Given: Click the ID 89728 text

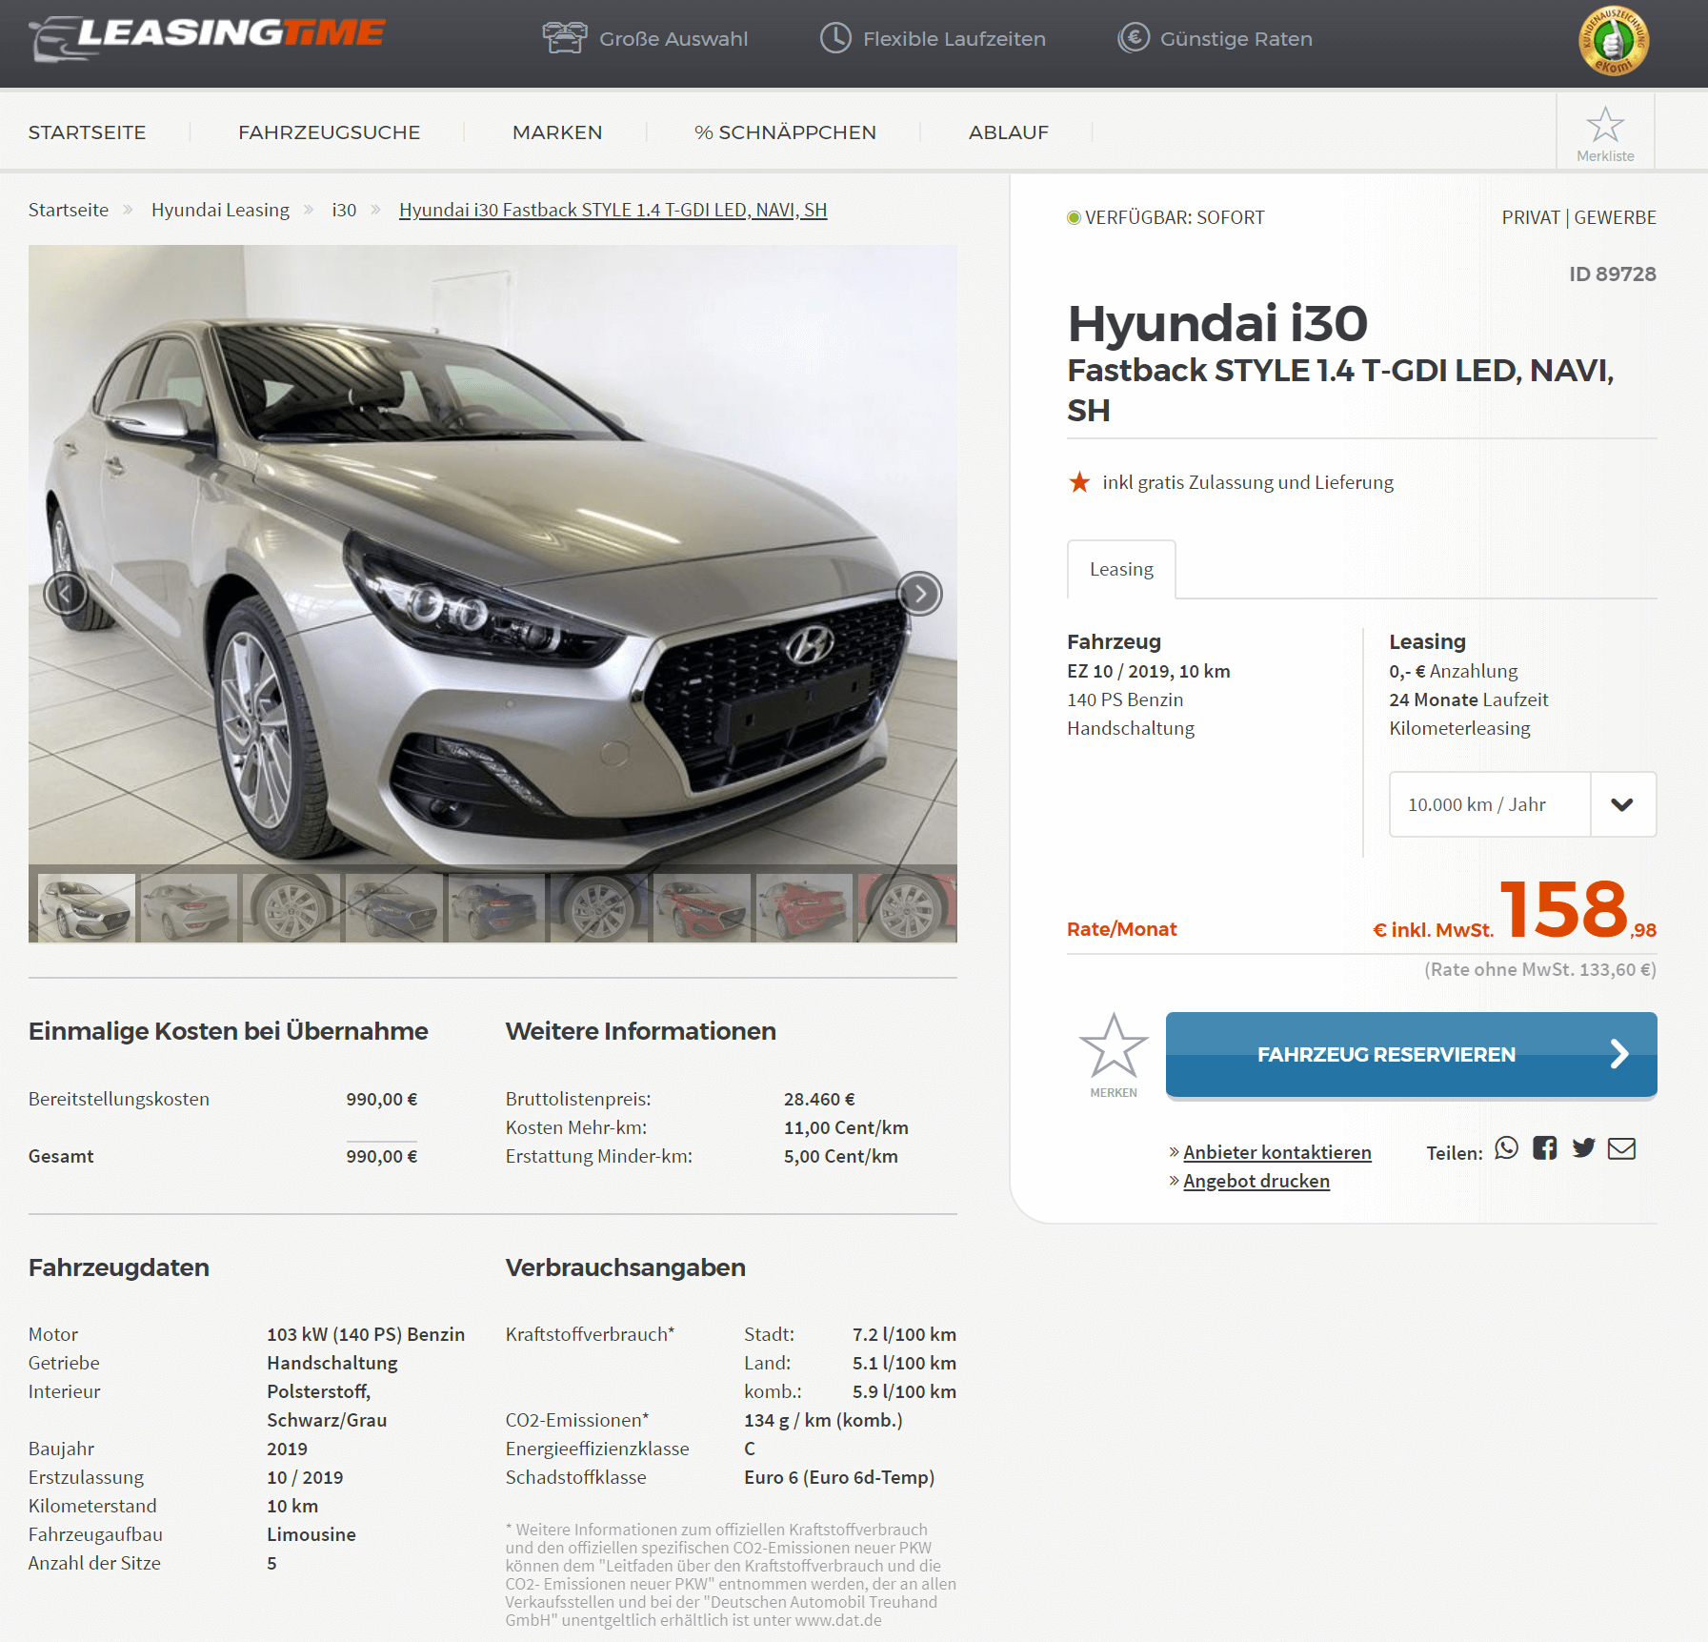Looking at the screenshot, I should (1612, 274).
